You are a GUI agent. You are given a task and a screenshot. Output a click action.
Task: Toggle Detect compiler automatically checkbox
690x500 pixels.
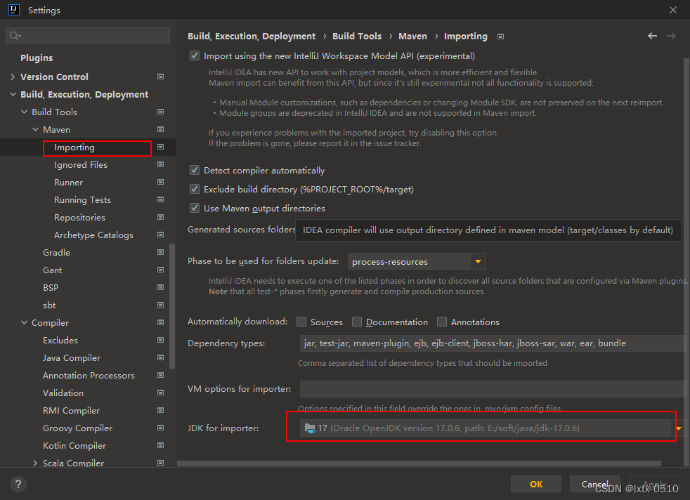[195, 170]
